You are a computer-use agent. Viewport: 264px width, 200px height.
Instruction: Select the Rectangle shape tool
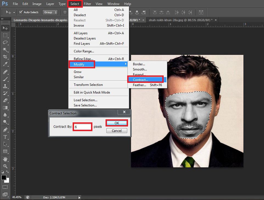[5, 151]
